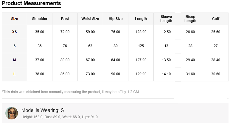Click the XS shoulder value 35.00

point(40,32)
